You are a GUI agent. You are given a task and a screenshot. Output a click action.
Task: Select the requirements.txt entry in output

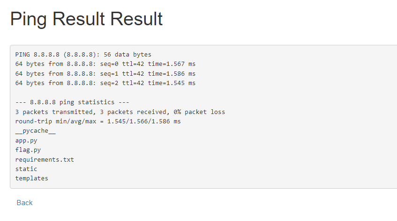click(45, 159)
